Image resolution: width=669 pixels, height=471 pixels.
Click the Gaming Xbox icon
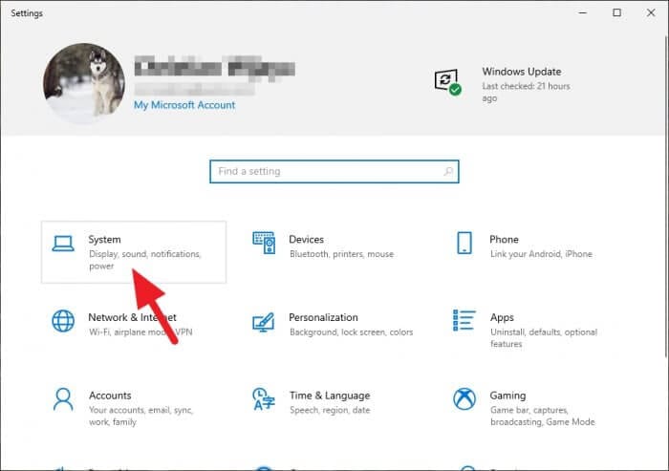pos(464,399)
